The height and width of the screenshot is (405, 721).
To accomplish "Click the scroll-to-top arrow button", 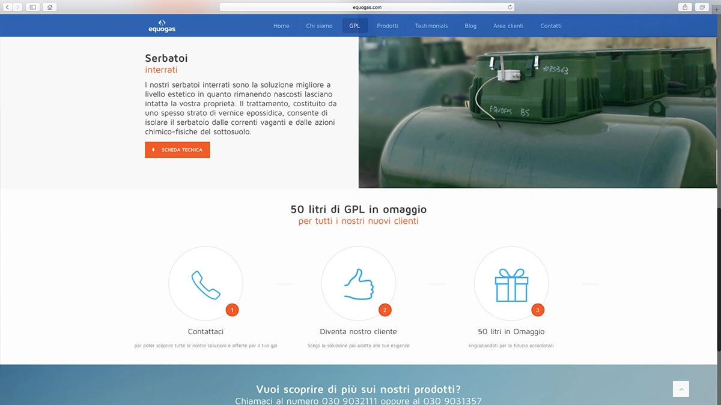I will tap(681, 389).
